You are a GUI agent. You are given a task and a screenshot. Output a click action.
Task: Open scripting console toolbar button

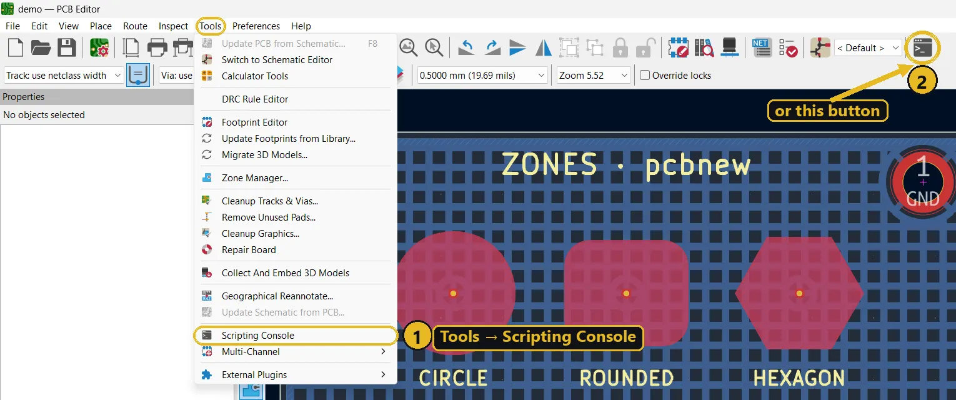tap(923, 47)
